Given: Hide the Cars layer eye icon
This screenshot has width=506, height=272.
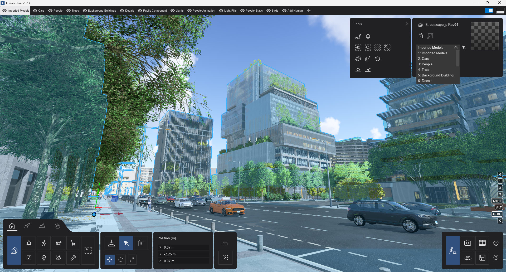Looking at the screenshot, I should click(35, 11).
